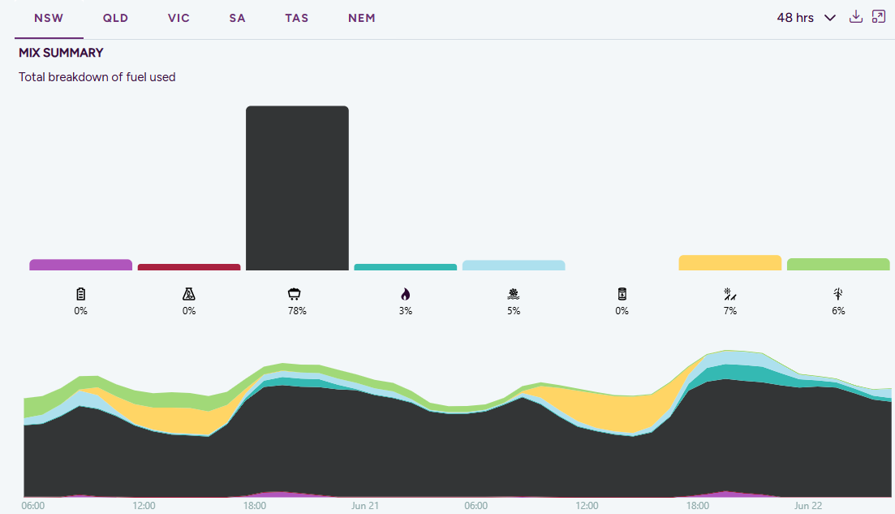Select the coal cart icon at 78%
The image size is (895, 514).
tap(294, 294)
